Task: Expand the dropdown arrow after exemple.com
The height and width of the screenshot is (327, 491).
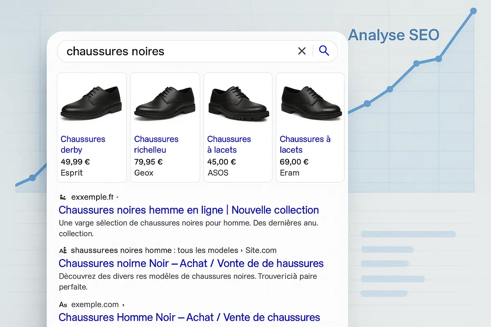Action: point(123,305)
